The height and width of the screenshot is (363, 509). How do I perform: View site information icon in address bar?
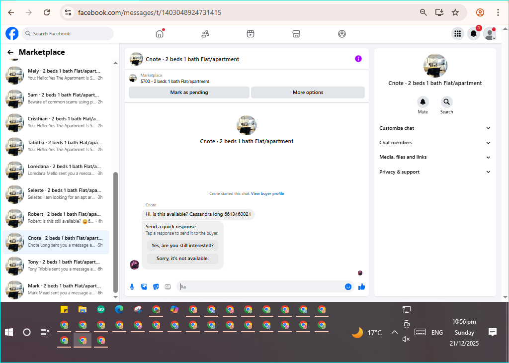coord(68,12)
